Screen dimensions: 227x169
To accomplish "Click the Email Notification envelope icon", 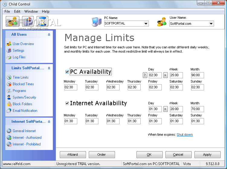I will tap(9, 111).
